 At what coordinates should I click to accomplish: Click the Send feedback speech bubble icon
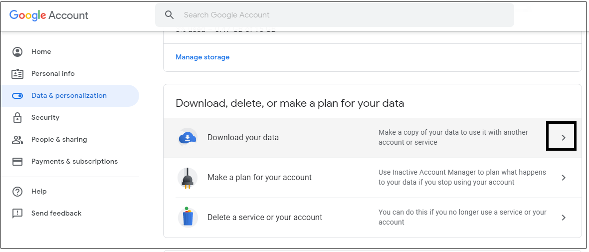coord(17,214)
